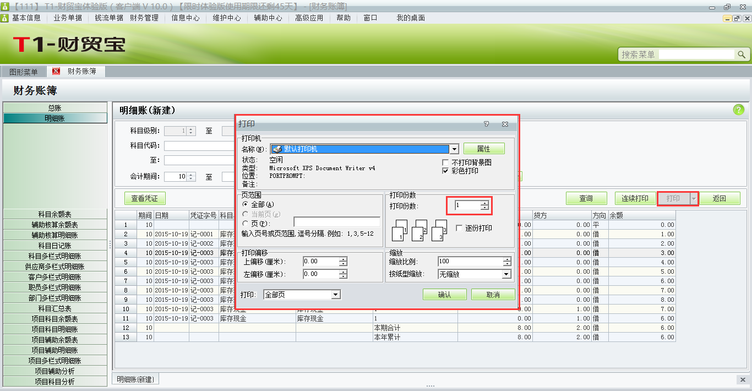Focus the 搜索菜单 search input

tap(697, 55)
